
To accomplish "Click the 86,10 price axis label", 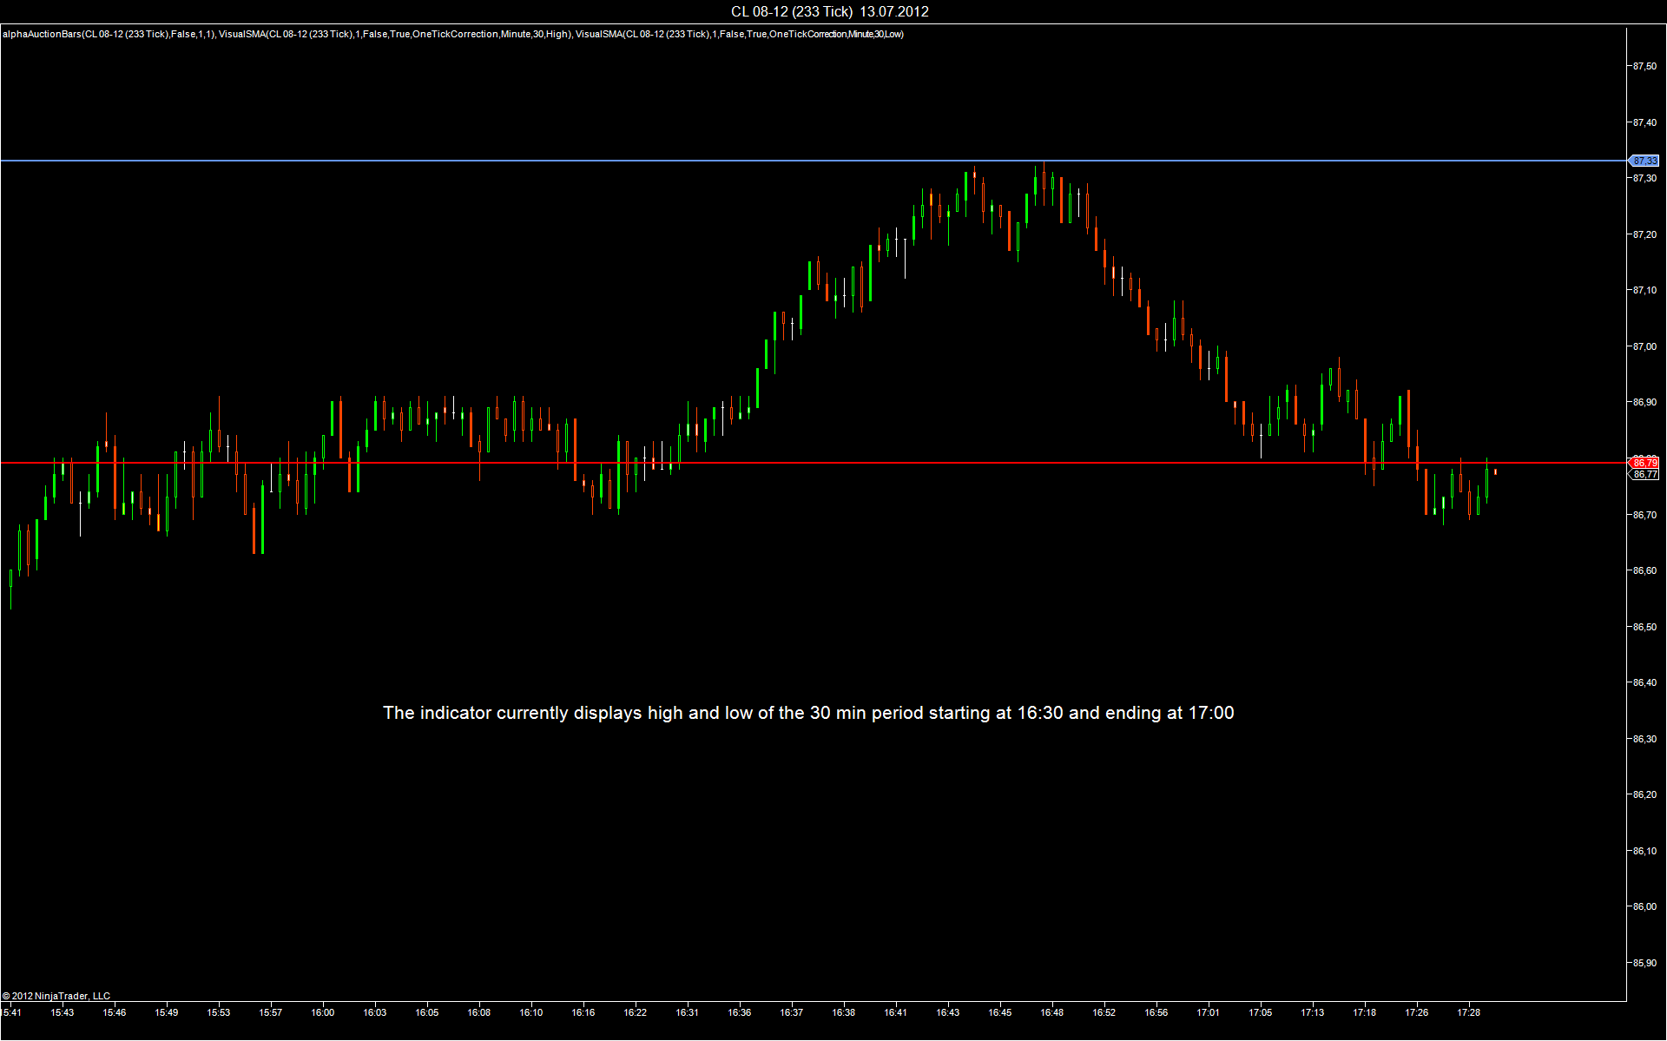I will (1644, 851).
